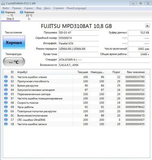
Task: Open the Справка menu
Action: (59, 8)
